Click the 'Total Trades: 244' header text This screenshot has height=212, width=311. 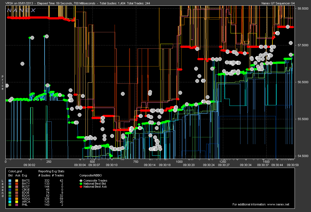(138, 3)
